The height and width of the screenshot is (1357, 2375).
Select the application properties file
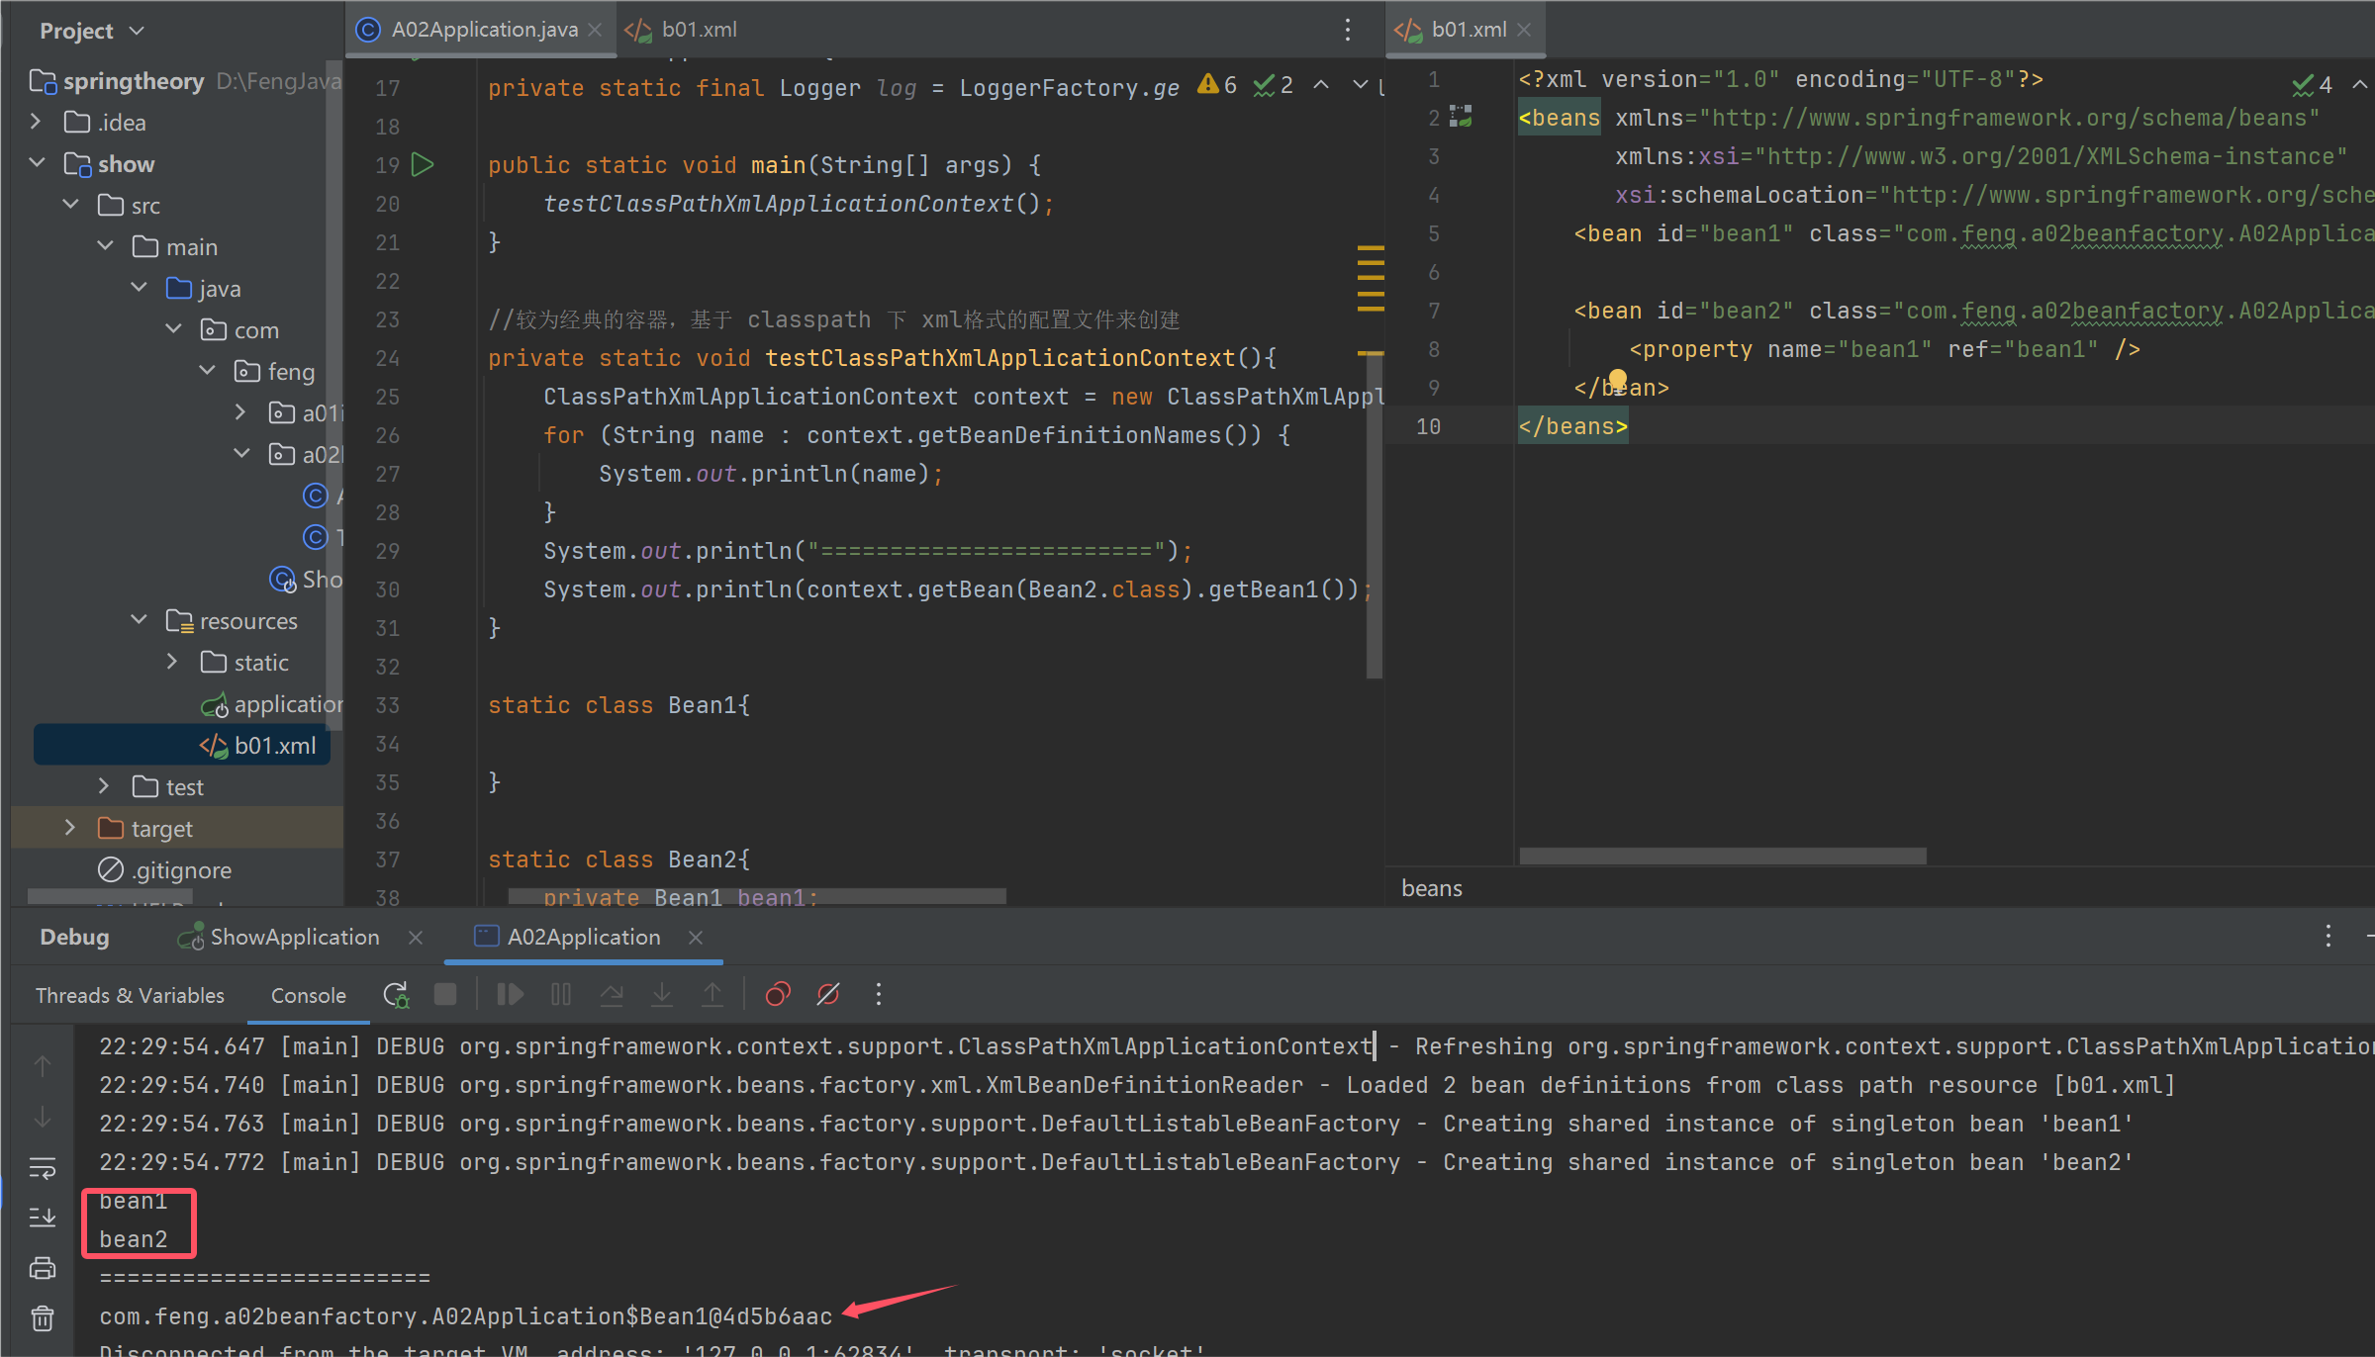click(272, 704)
